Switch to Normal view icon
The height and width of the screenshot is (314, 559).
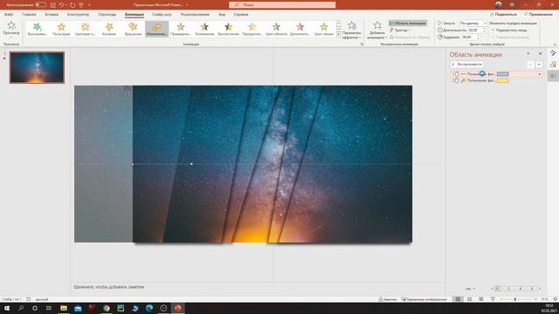(458, 299)
